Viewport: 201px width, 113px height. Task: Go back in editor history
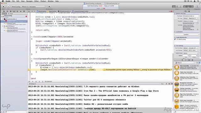coord(32,11)
